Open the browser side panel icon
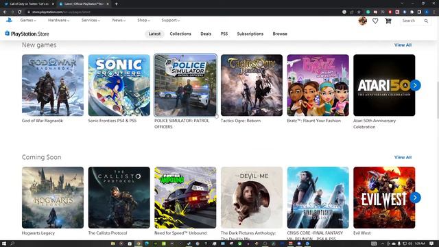This screenshot has height=247, width=439. [x=419, y=12]
